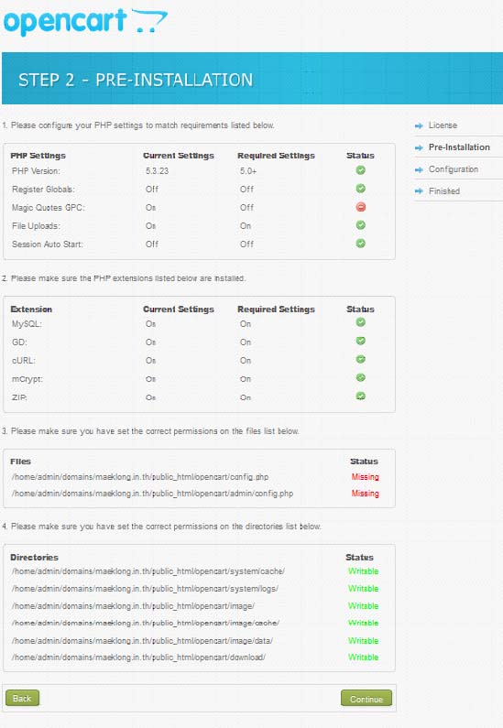This screenshot has height=728, width=503.
Task: Click the Session Auto Start status icon
Action: point(360,244)
